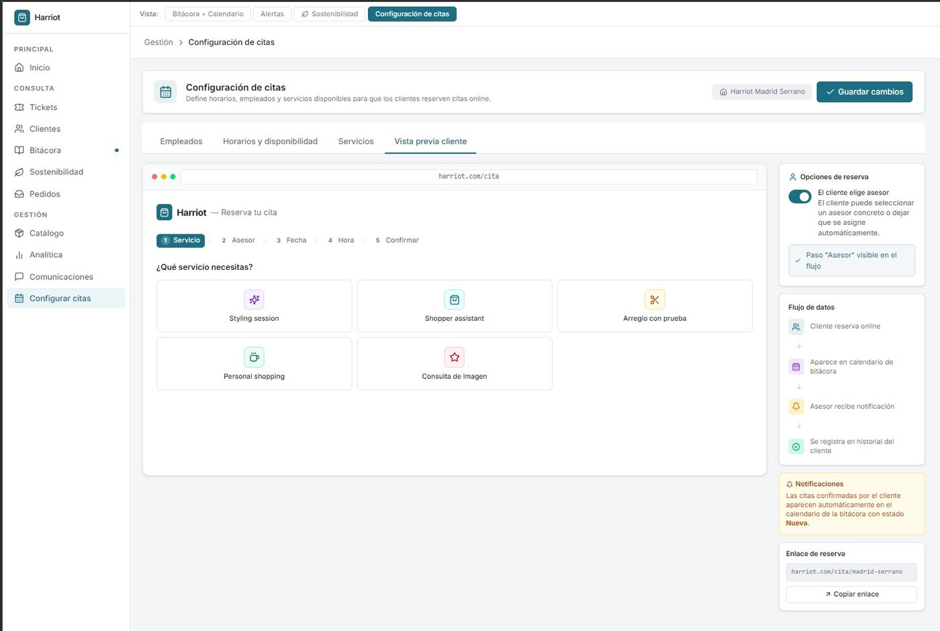
Task: Switch to Horarios y disponibilidad tab
Action: tap(270, 142)
